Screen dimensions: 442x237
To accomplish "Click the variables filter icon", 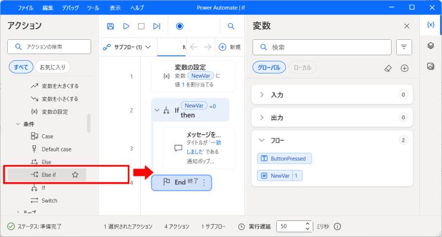I will pyautogui.click(x=404, y=48).
